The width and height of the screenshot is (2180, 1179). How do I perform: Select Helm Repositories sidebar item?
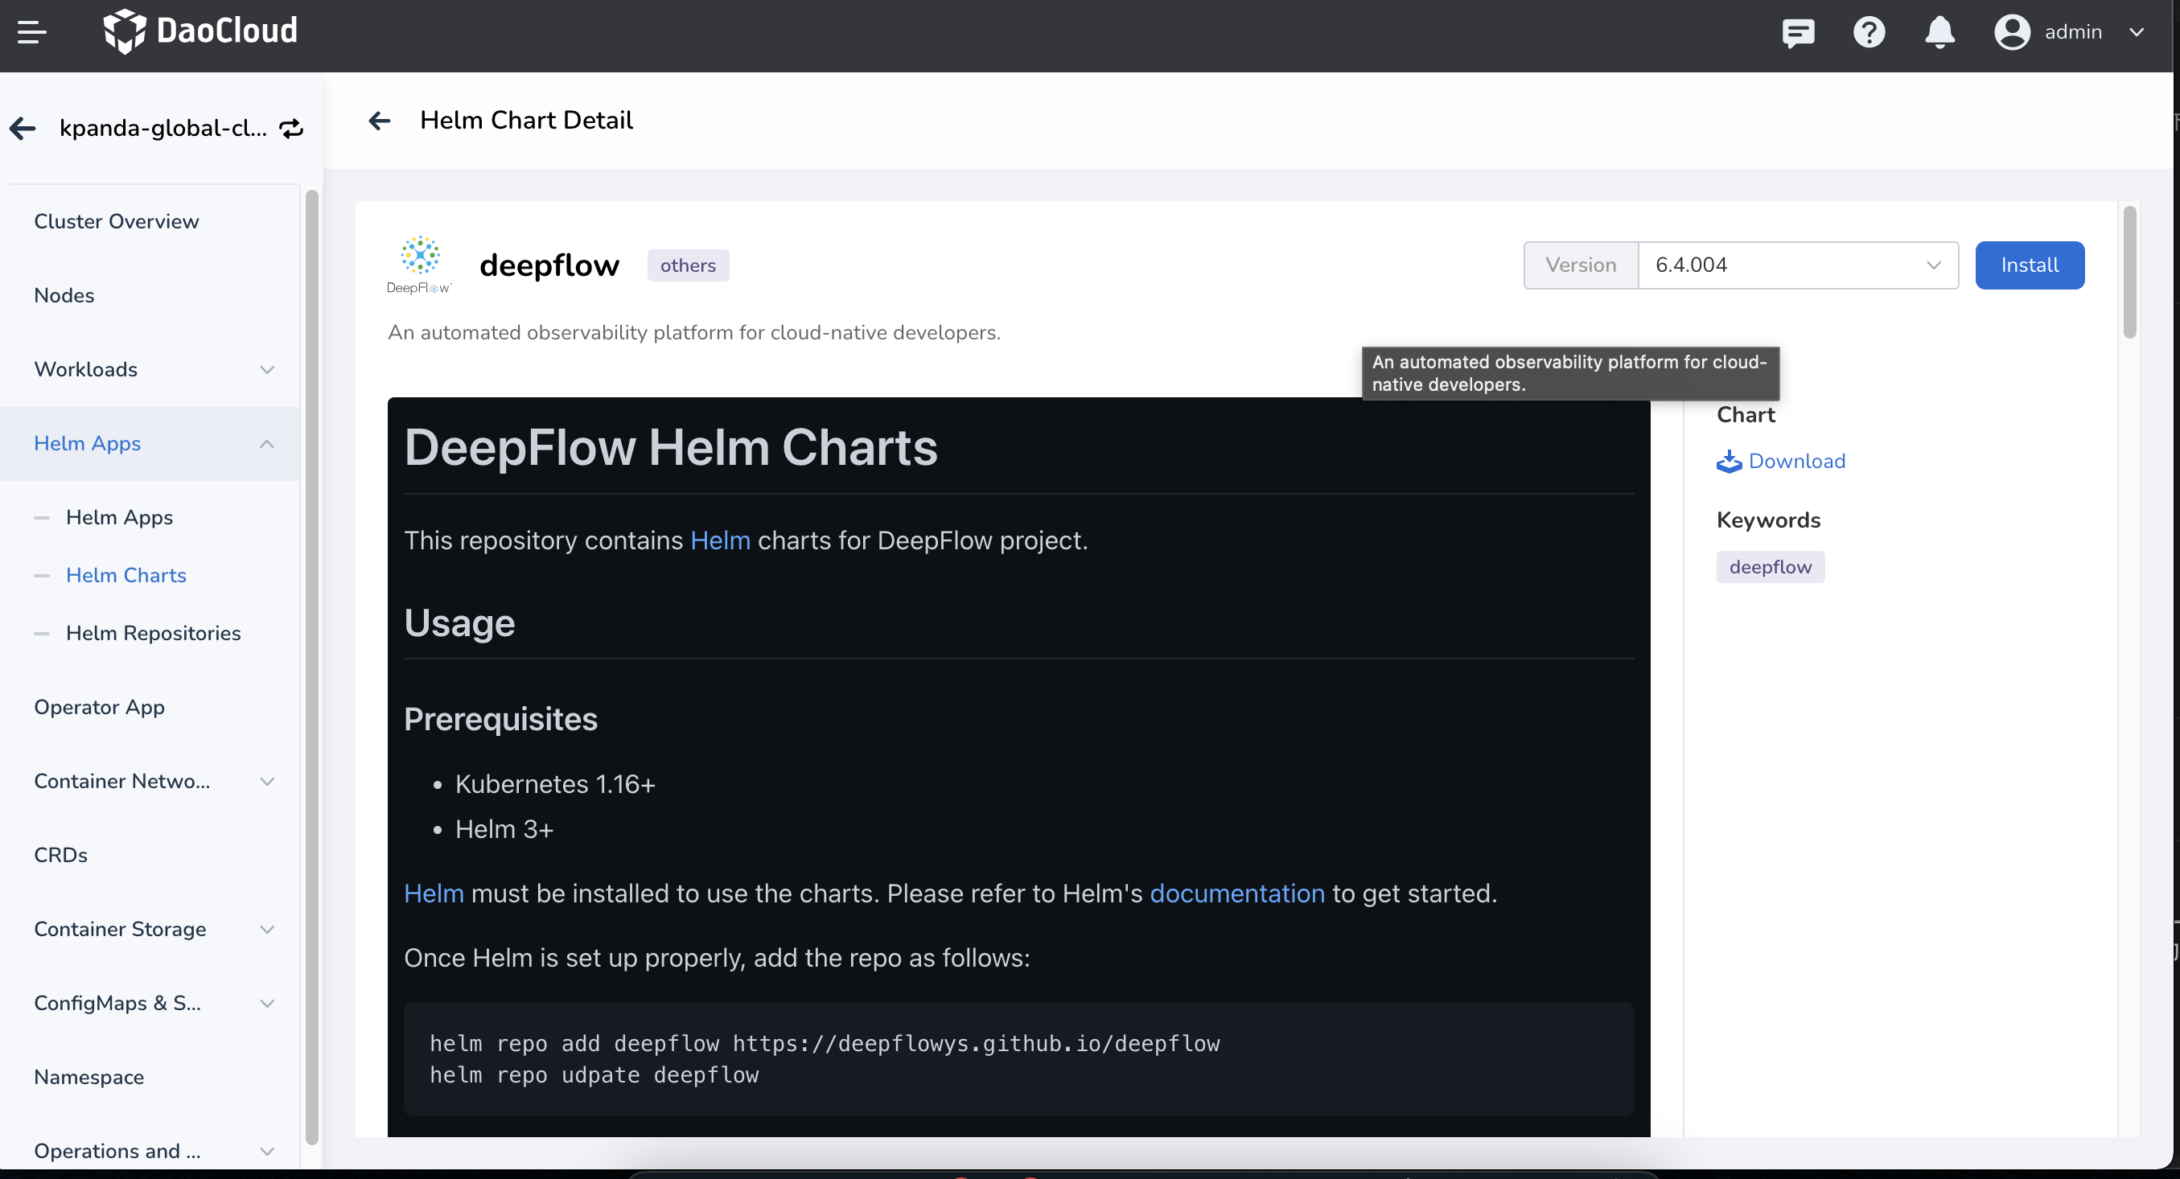154,633
